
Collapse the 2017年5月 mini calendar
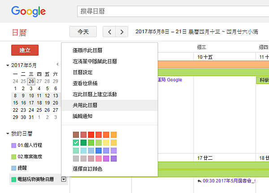8,65
